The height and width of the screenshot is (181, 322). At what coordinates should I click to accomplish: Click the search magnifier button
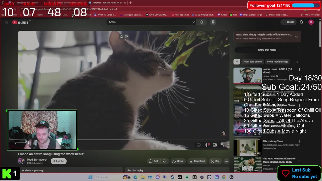point(202,22)
